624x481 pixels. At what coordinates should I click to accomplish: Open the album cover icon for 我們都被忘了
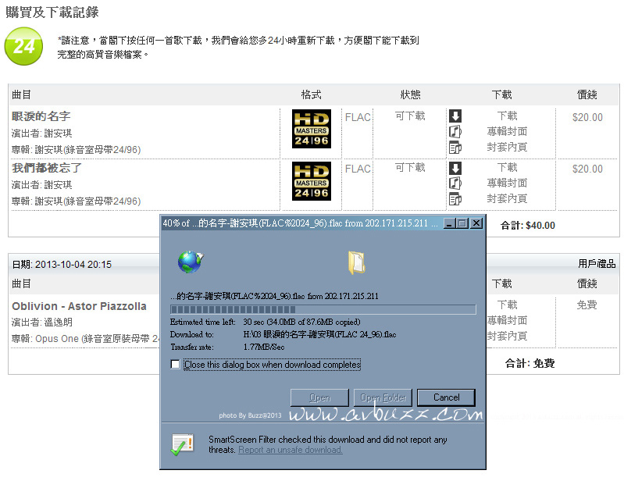point(455,183)
